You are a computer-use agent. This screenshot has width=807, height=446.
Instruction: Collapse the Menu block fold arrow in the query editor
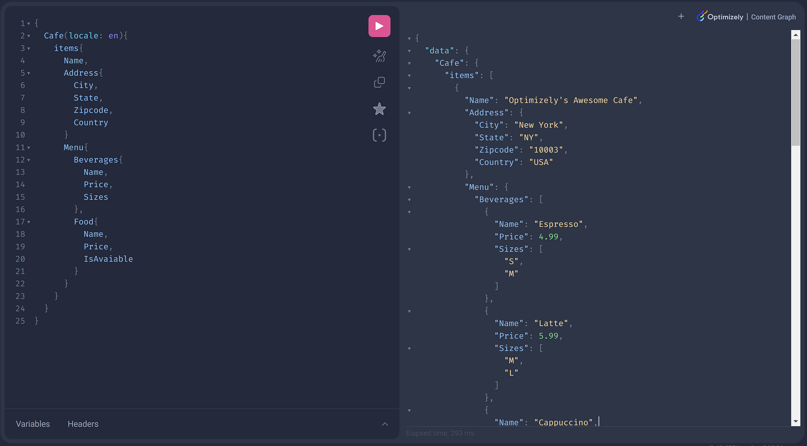click(29, 148)
